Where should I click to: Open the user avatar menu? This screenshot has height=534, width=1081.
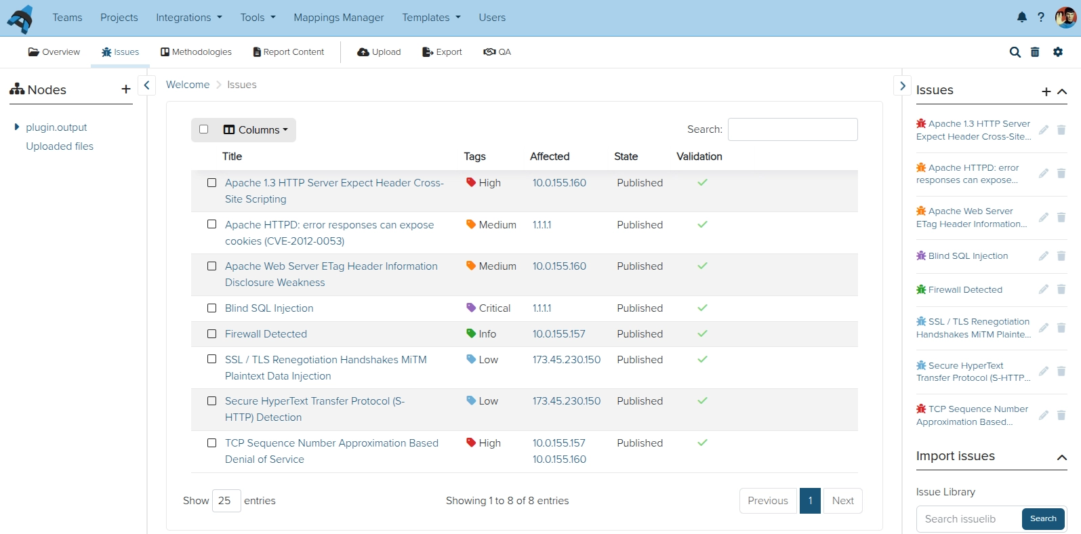pyautogui.click(x=1066, y=18)
